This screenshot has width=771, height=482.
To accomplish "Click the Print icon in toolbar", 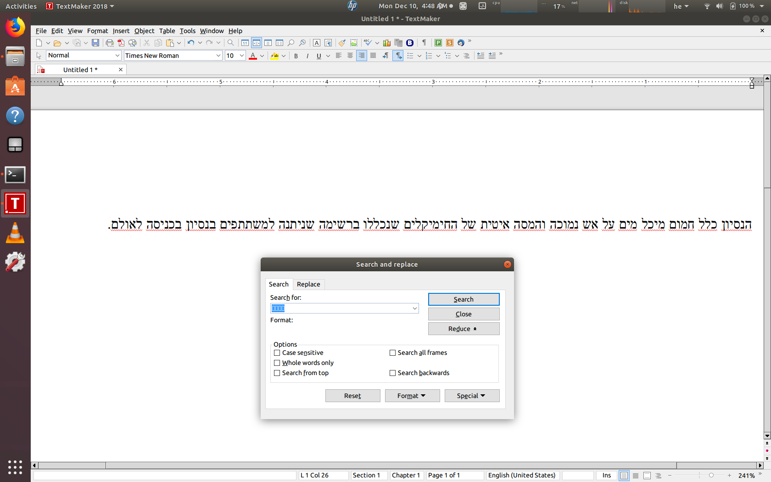I will pos(110,43).
